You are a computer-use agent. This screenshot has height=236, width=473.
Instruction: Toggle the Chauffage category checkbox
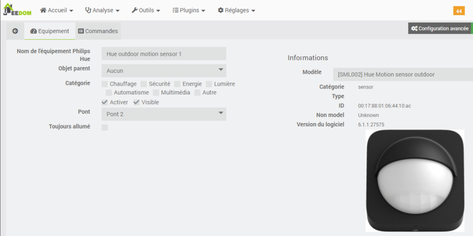pyautogui.click(x=105, y=84)
